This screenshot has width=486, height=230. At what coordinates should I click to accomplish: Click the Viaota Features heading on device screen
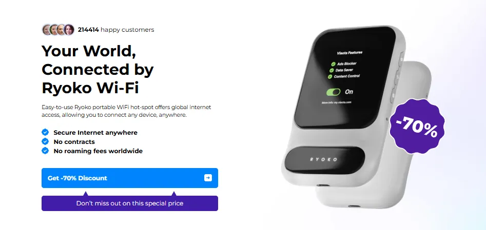tap(349, 53)
